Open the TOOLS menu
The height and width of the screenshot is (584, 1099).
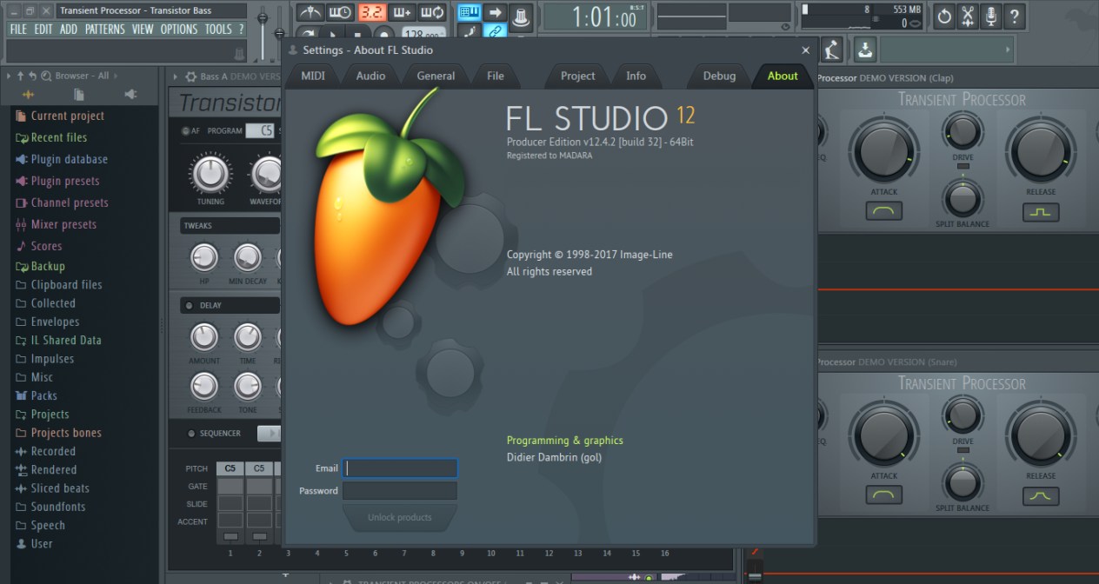click(x=218, y=29)
